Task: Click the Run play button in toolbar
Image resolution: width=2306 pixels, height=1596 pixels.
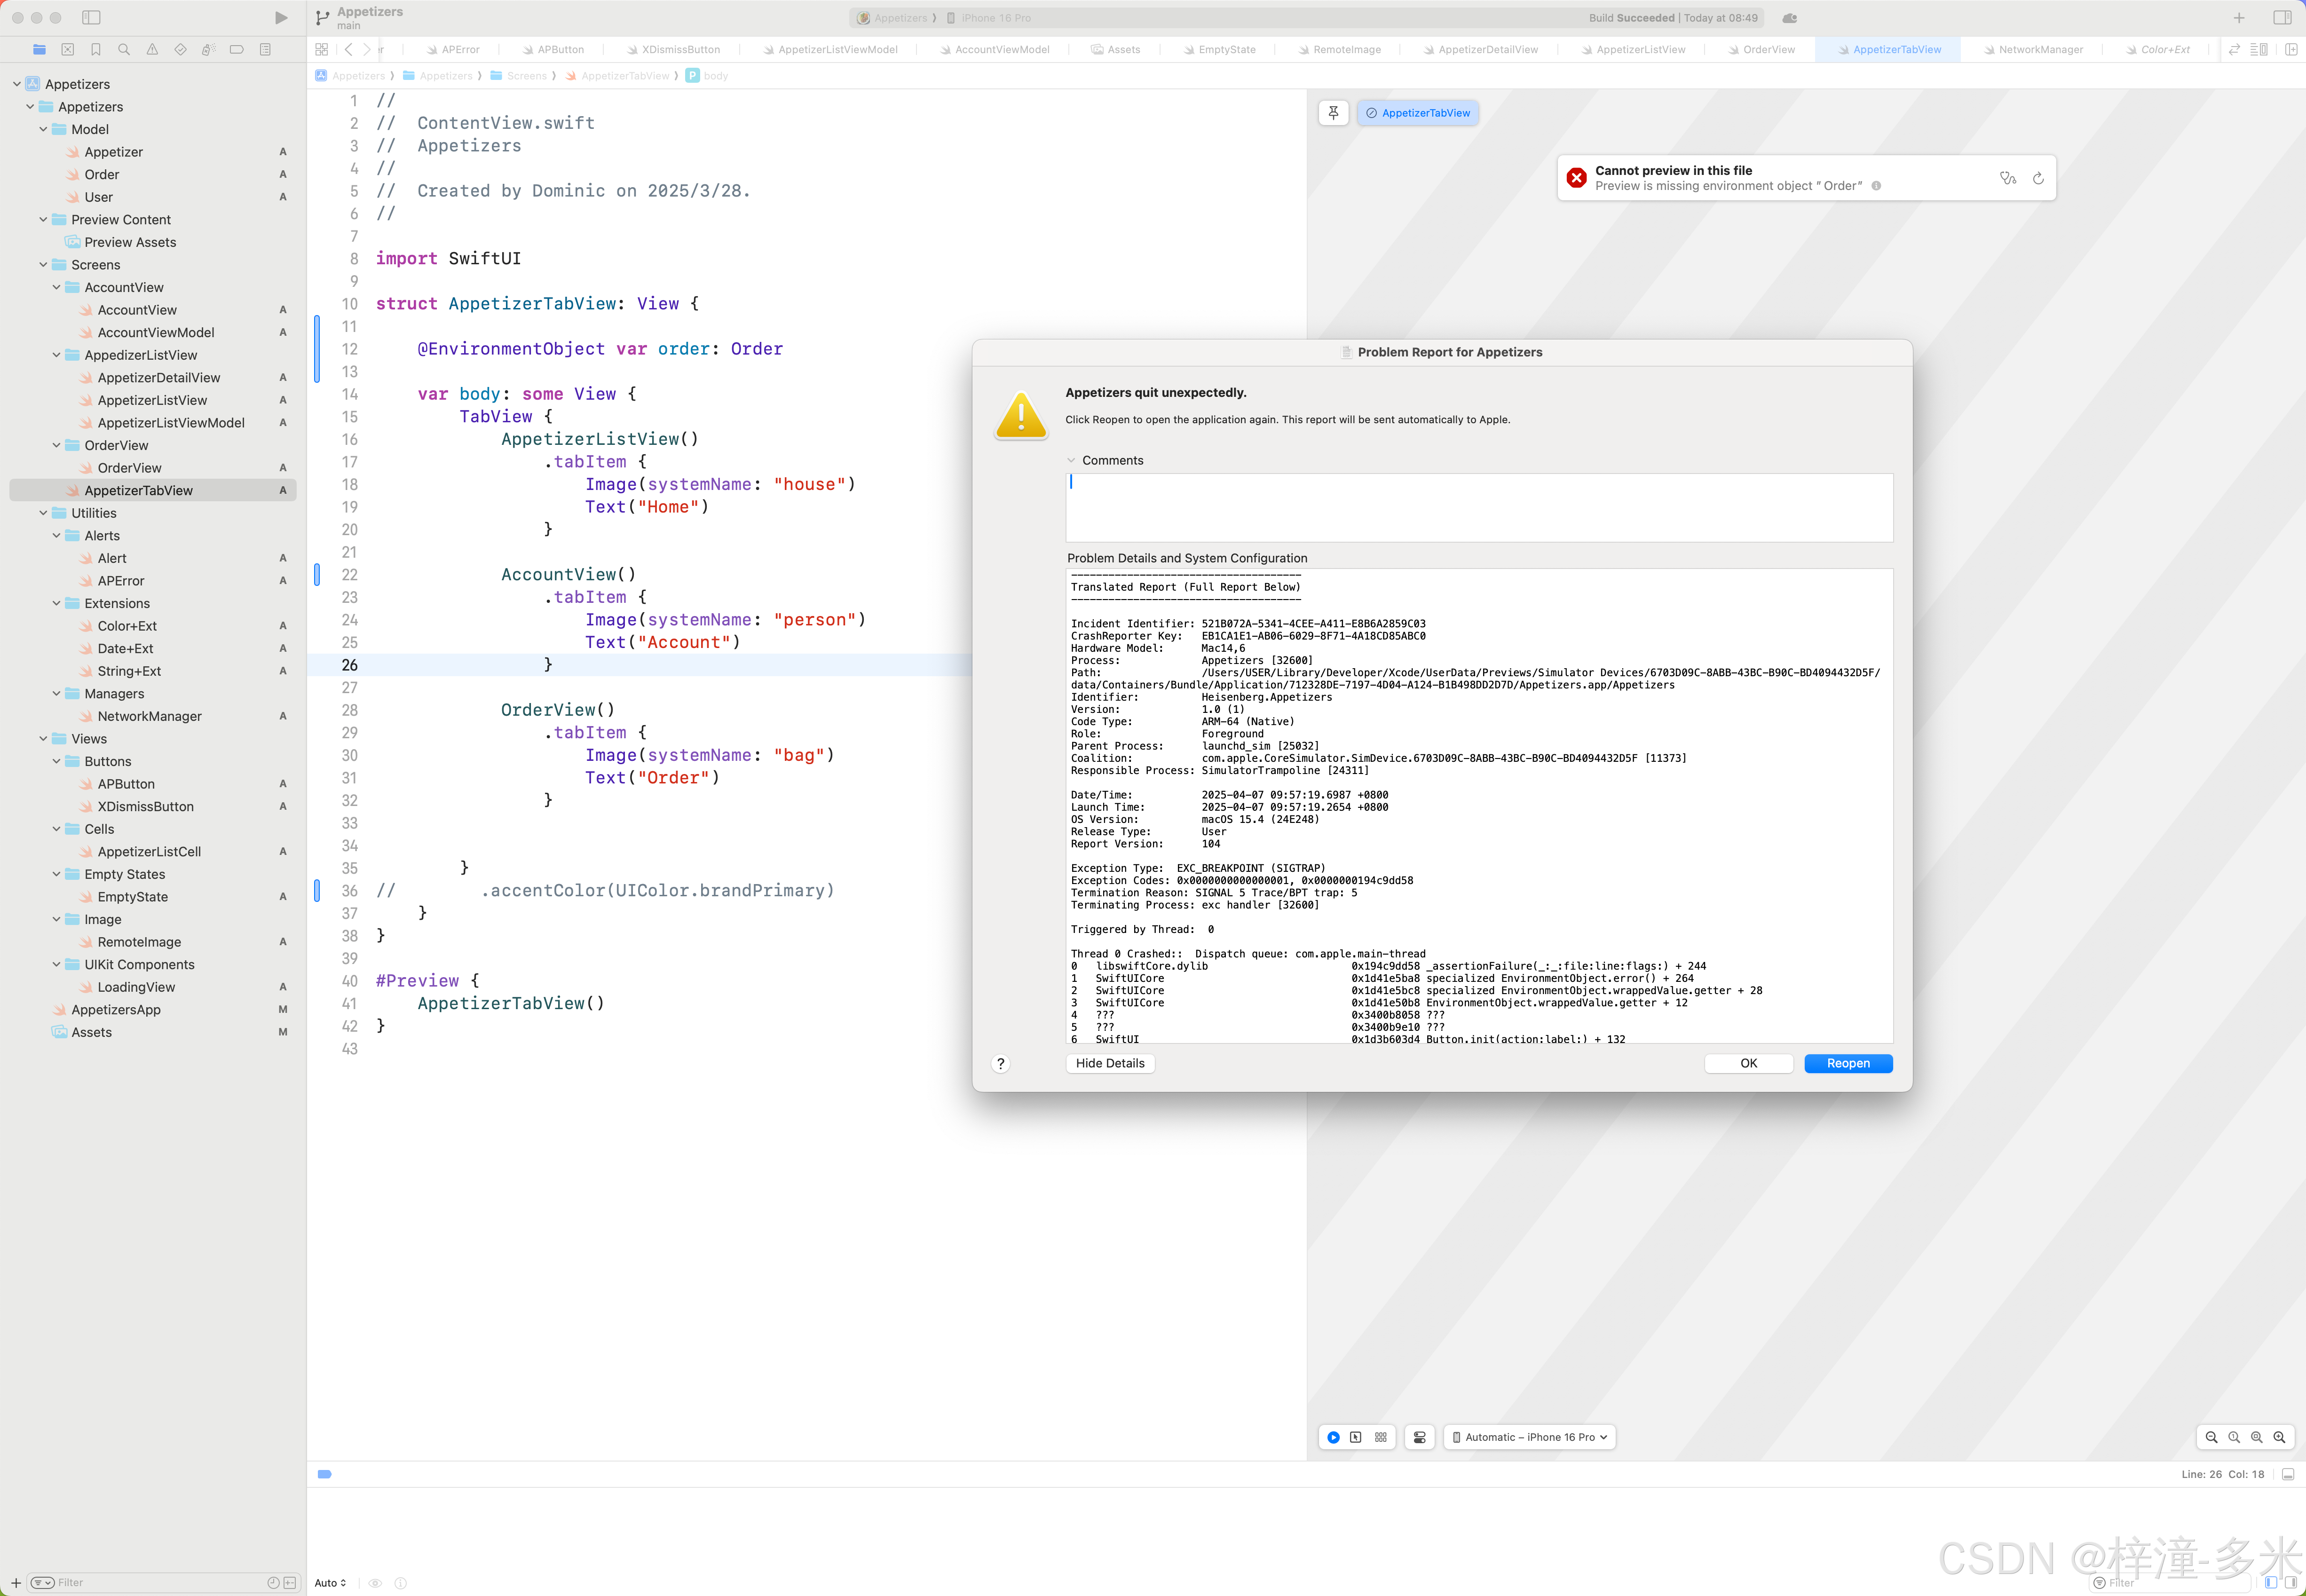Action: 281,18
